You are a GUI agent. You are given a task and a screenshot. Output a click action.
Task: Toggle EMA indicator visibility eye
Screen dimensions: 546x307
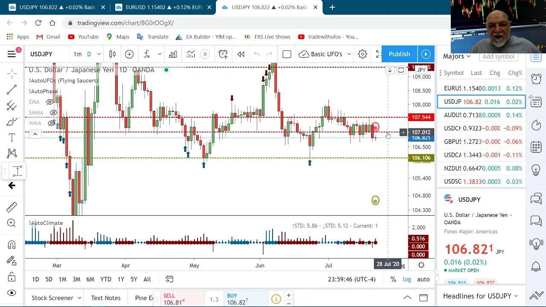(x=49, y=102)
